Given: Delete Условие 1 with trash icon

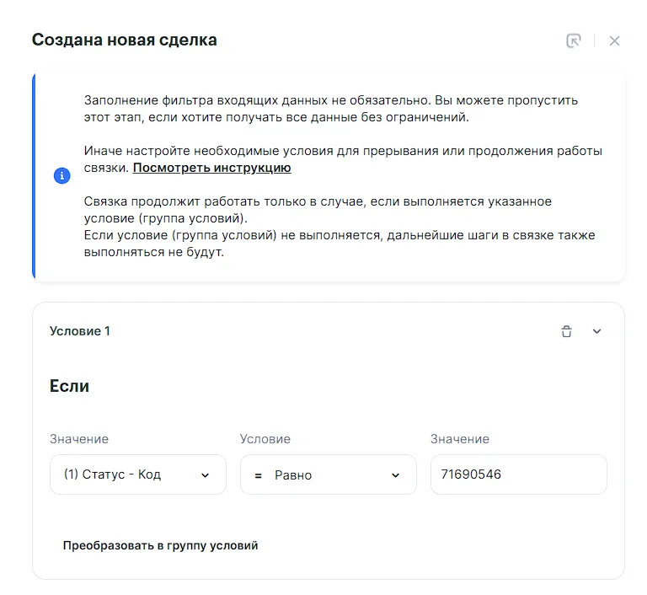Looking at the screenshot, I should (566, 331).
